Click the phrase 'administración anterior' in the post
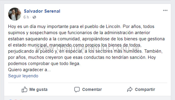The width and height of the screenshot is (175, 100). [127, 33]
